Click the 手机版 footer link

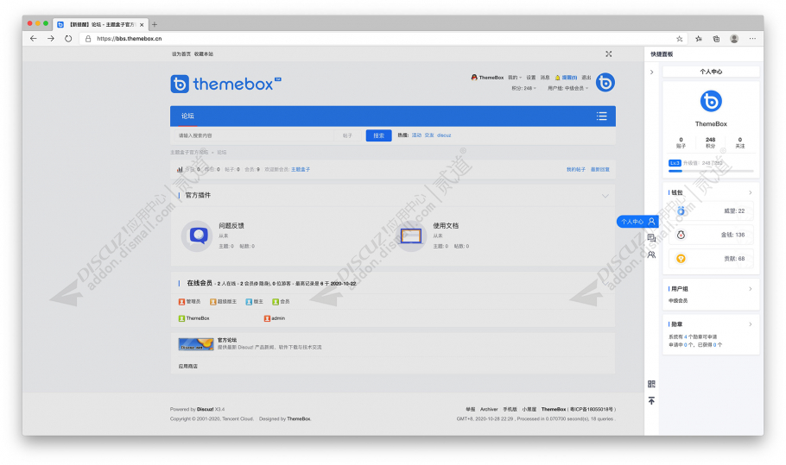510,410
